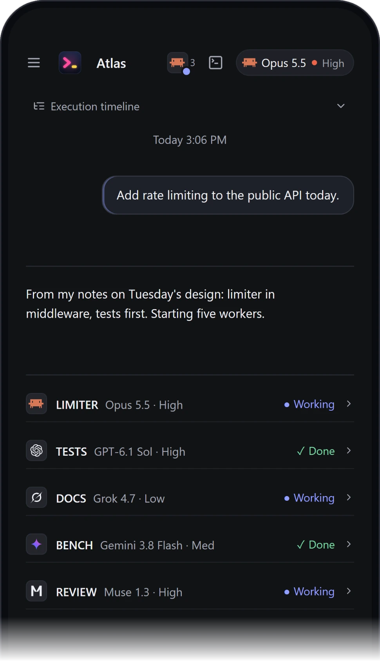Tap the rate limiting message bubble
This screenshot has height=661, width=380.
[228, 195]
